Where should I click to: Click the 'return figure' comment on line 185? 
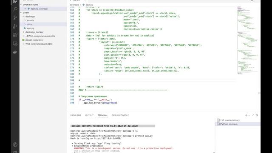click(94, 87)
